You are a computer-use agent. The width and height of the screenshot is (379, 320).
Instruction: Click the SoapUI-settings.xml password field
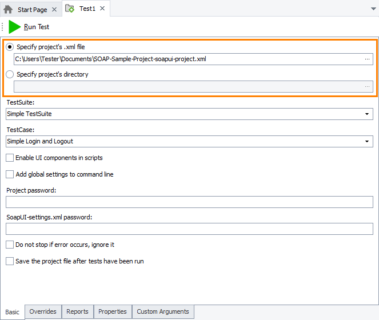189,229
